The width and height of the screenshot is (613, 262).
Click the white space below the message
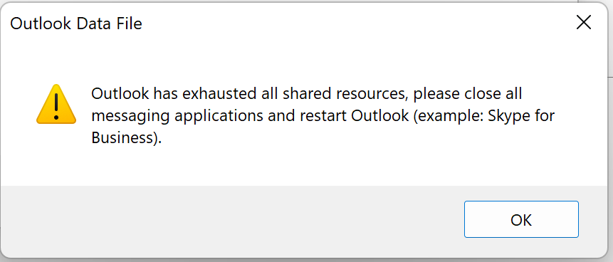(305, 166)
